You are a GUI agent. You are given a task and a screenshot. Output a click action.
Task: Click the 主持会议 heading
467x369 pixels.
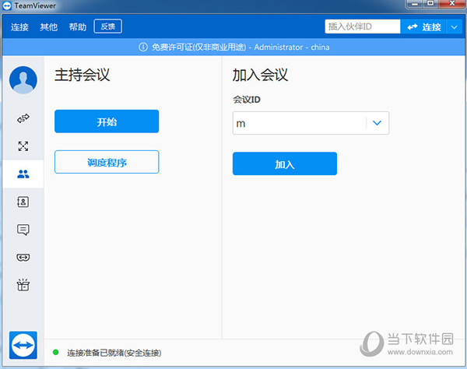[83, 75]
